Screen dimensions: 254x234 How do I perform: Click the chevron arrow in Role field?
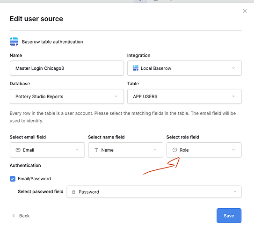[x=233, y=150]
